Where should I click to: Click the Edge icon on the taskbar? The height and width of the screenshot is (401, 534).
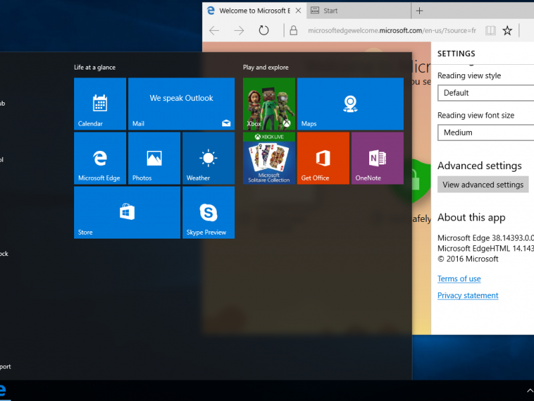point(3,391)
